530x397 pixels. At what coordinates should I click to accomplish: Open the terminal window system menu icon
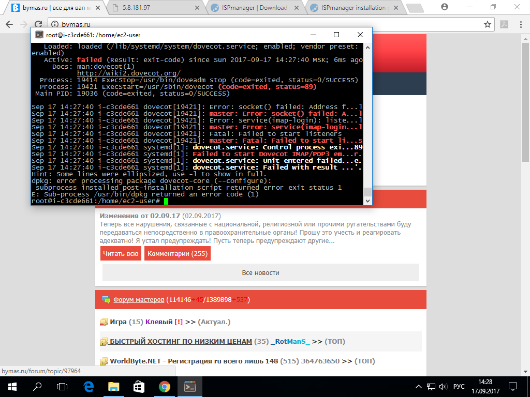coord(39,35)
